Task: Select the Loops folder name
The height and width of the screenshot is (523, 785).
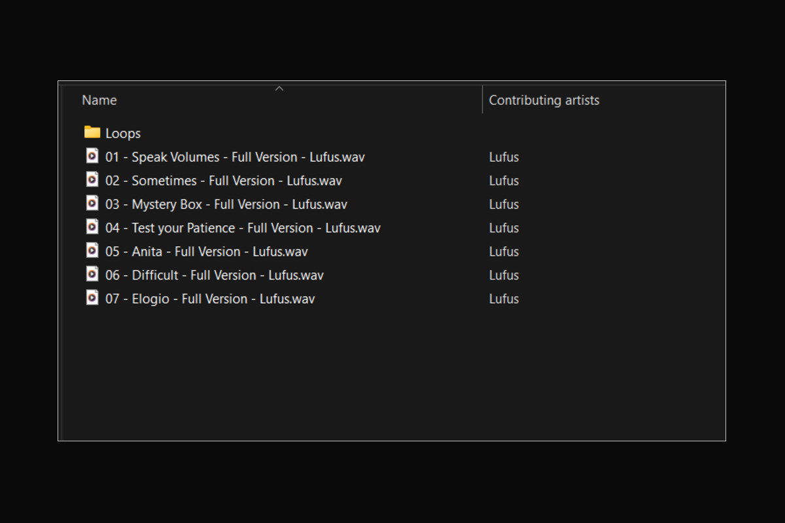Action: (x=123, y=133)
